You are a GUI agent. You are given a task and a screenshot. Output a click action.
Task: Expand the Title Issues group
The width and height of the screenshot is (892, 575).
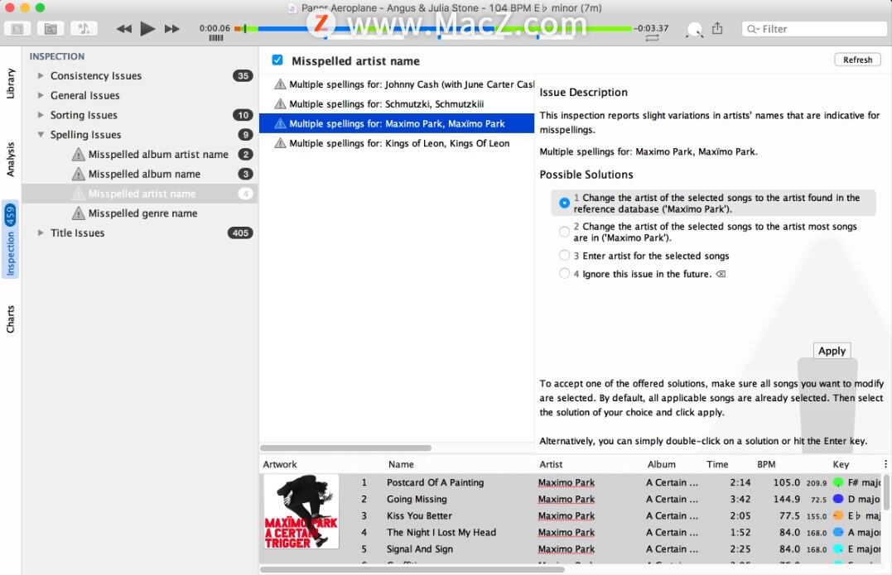(41, 233)
